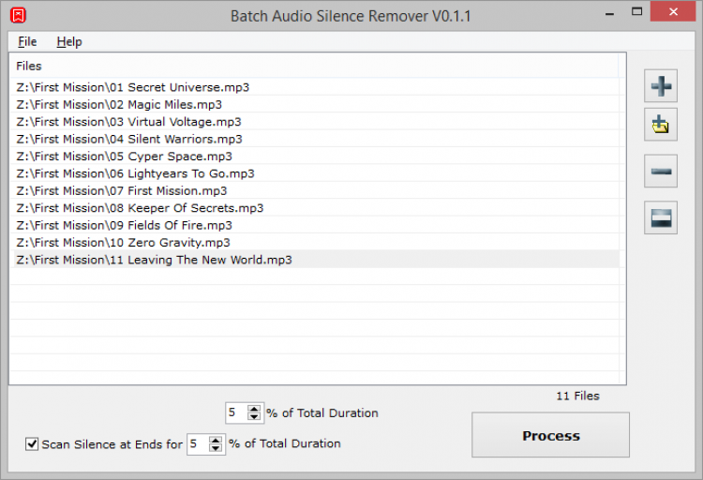Click the remove selected file minus icon
This screenshot has height=480, width=703.
point(661,172)
